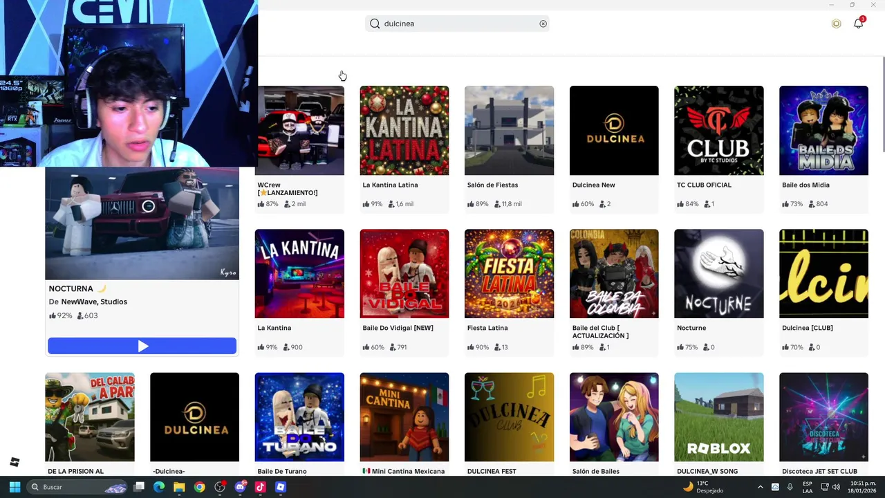Image resolution: width=885 pixels, height=498 pixels.
Task: Open the weather widget showing 13°C
Action: (x=704, y=487)
